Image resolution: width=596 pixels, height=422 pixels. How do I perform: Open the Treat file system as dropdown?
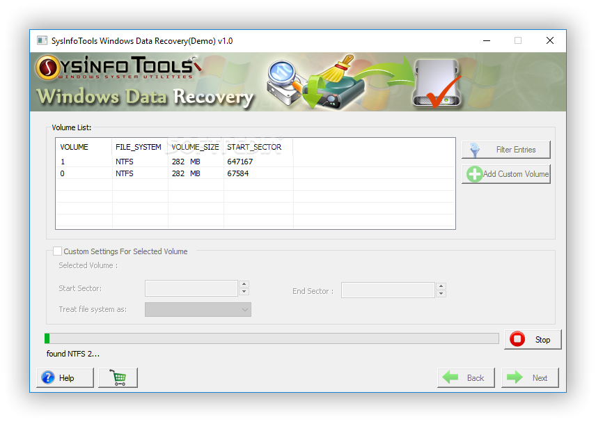[198, 309]
